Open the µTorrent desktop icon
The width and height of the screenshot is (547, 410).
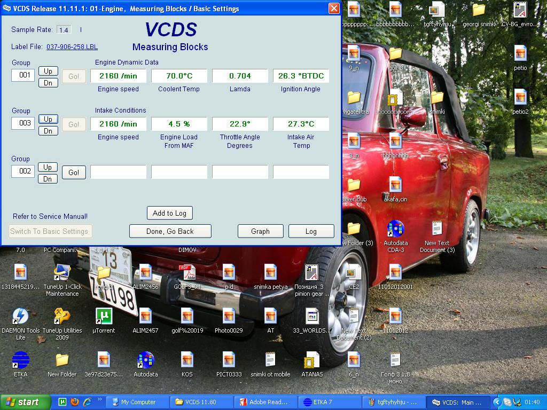click(104, 317)
